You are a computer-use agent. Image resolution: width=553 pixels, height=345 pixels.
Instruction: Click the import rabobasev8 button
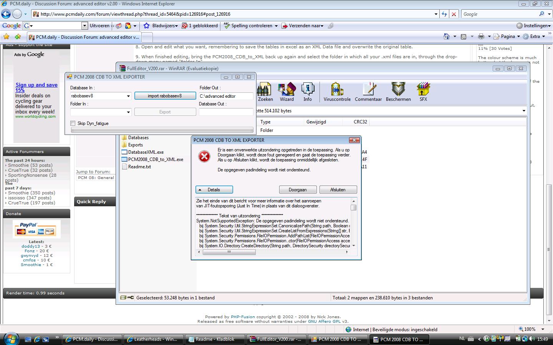165,96
